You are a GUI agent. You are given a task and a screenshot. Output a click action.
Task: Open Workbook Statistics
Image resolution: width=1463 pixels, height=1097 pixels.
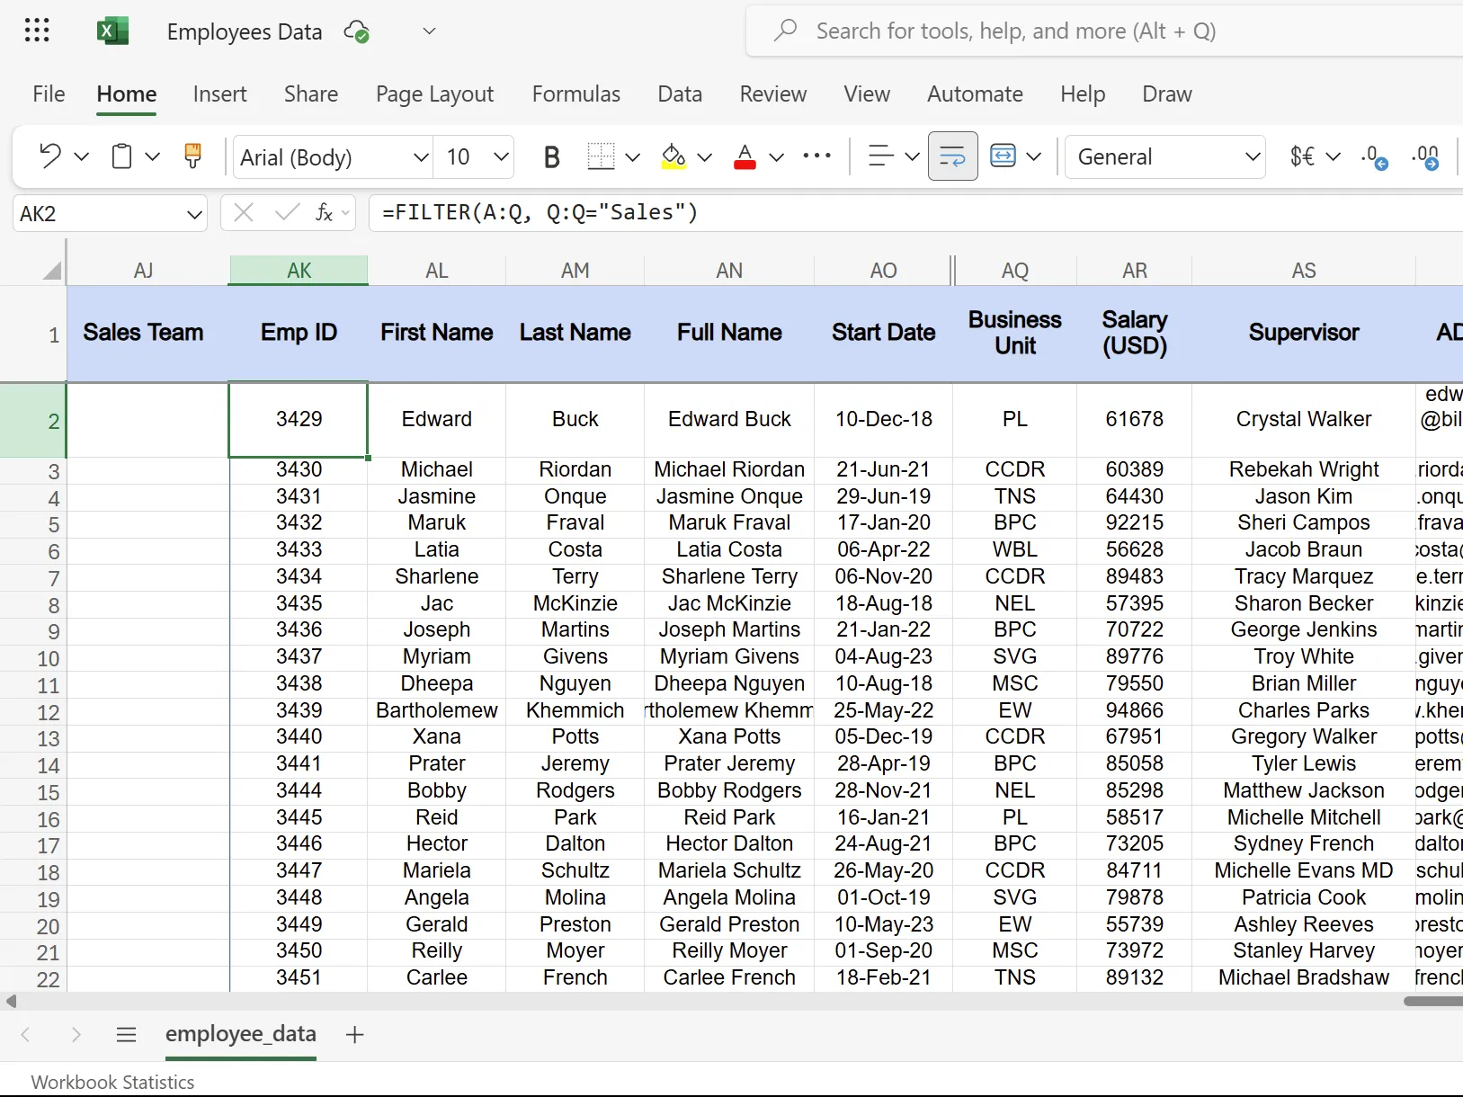112,1081
